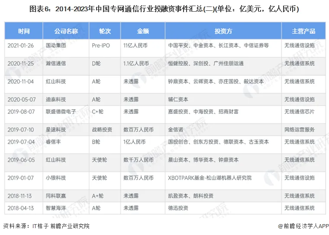Click product cell 无线通信芯片
The width and height of the screenshot is (329, 235).
coord(300,112)
